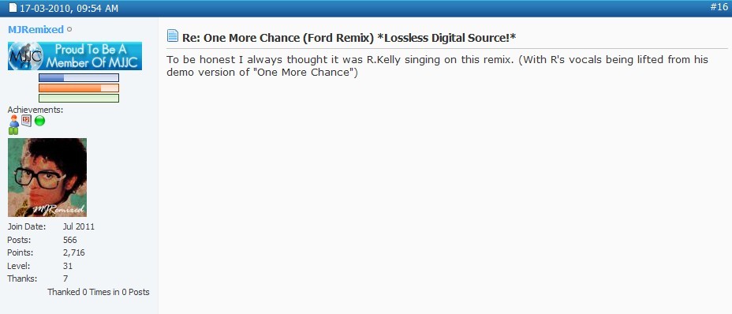Click the empty green progress bar
Image resolution: width=732 pixels, height=314 pixels.
(x=79, y=98)
